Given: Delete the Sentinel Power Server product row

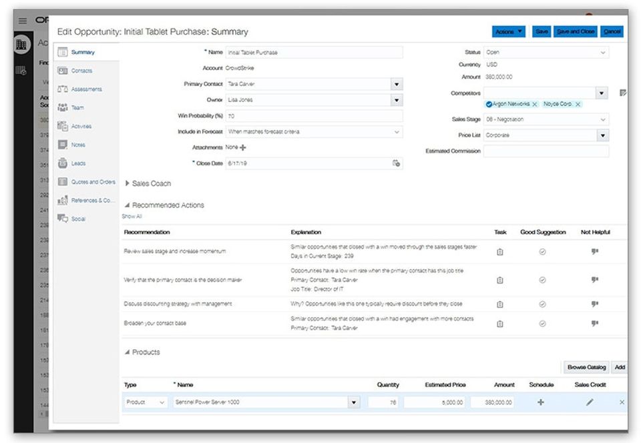Looking at the screenshot, I should pyautogui.click(x=622, y=402).
